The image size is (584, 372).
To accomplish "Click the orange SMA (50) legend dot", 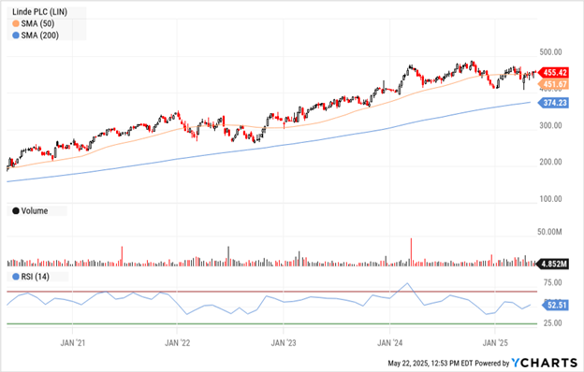I will [16, 23].
